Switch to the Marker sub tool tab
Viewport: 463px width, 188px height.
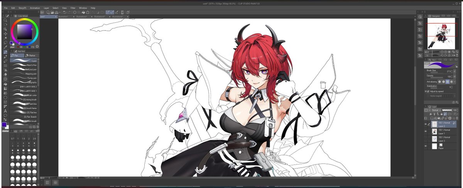coord(31,55)
